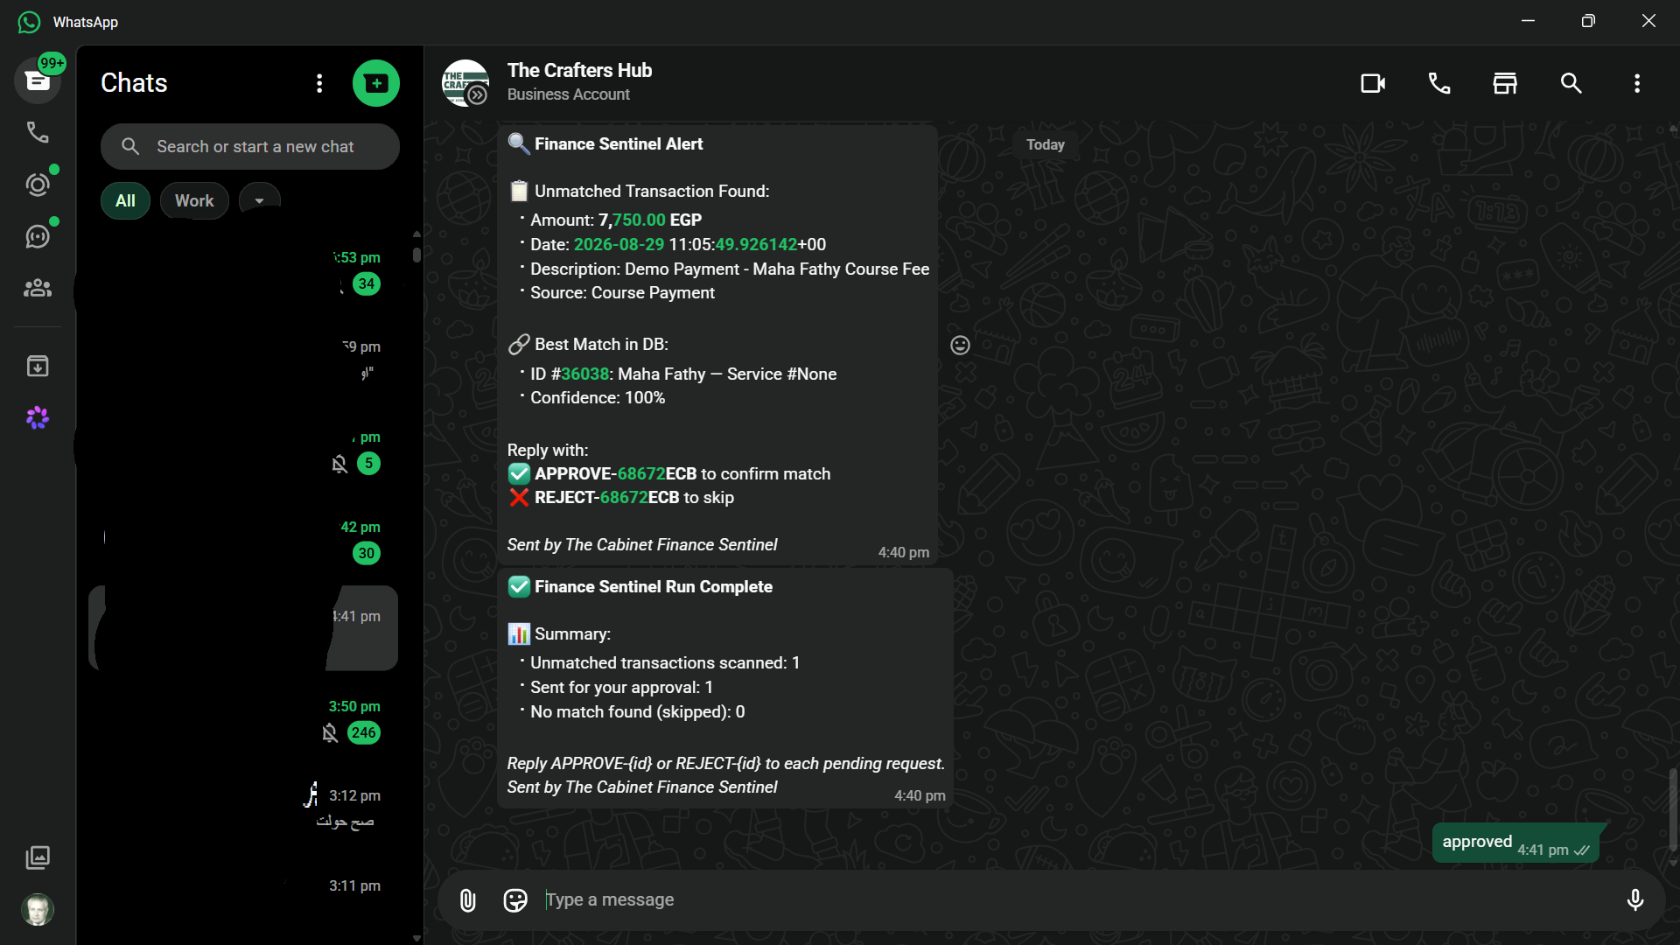Image resolution: width=1680 pixels, height=945 pixels.
Task: Open chat with 30 unread messages
Action: 243,540
